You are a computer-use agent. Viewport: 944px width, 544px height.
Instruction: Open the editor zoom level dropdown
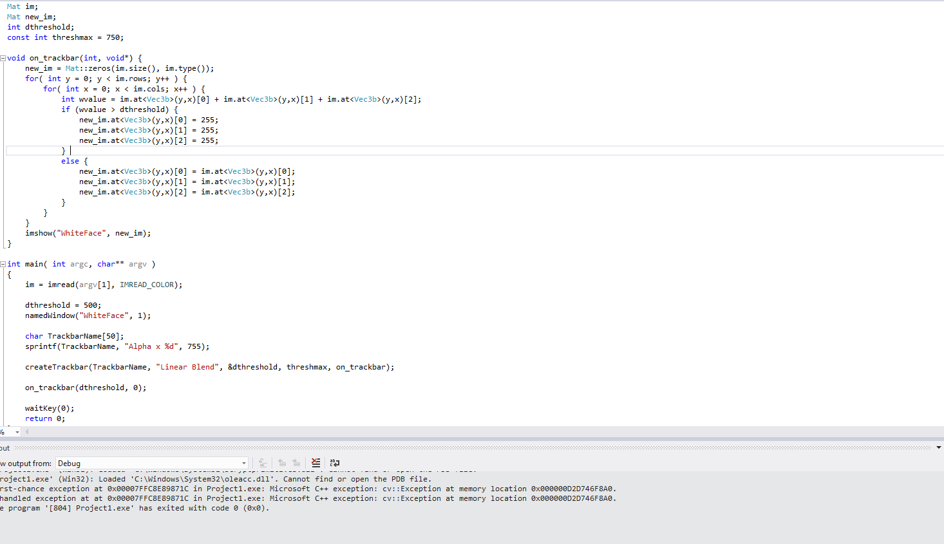(x=17, y=433)
